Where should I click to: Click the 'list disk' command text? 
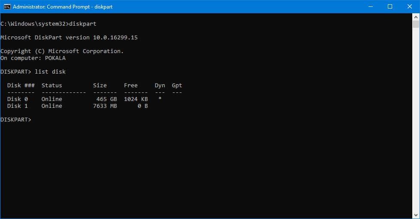tap(50, 71)
